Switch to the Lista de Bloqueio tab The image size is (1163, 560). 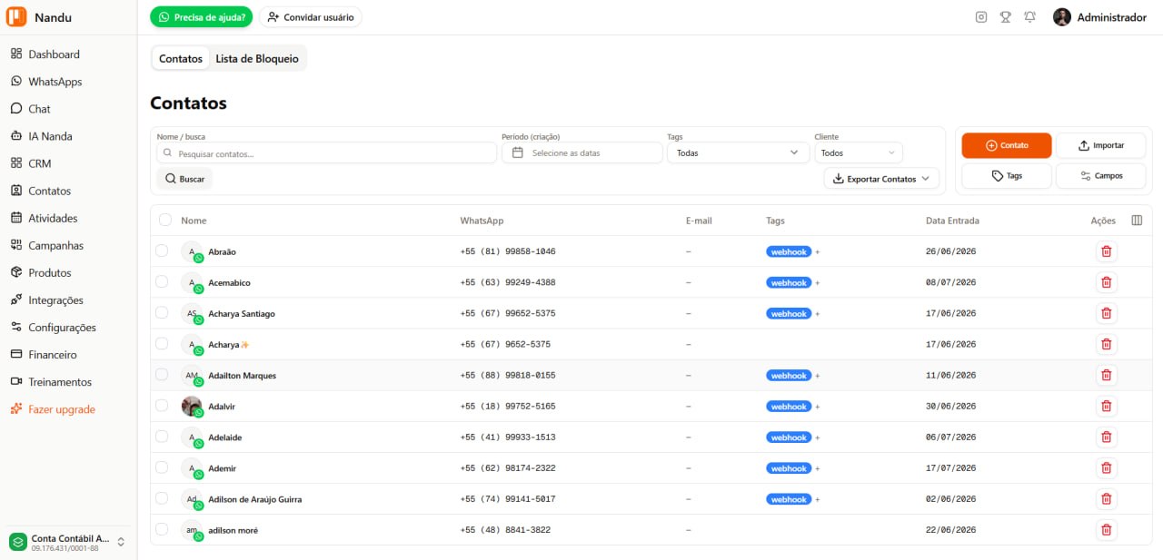click(257, 58)
